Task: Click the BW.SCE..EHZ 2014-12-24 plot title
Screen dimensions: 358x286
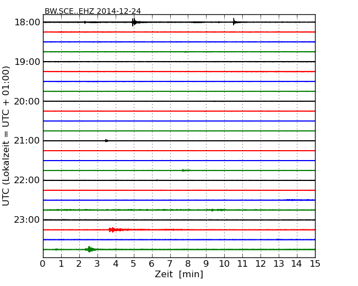Action: pyautogui.click(x=93, y=11)
